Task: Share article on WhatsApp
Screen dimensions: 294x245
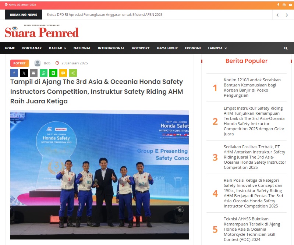Action: (x=43, y=73)
